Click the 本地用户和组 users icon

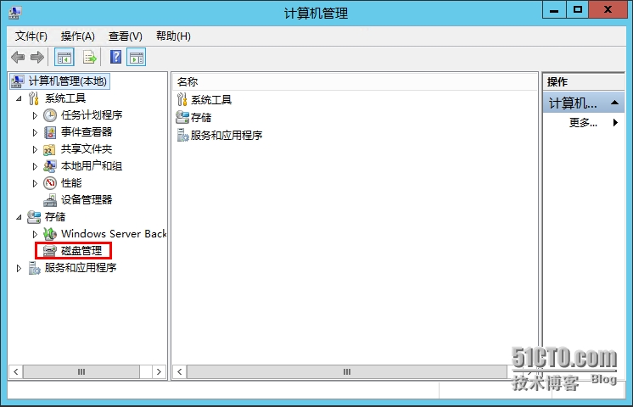[50, 166]
